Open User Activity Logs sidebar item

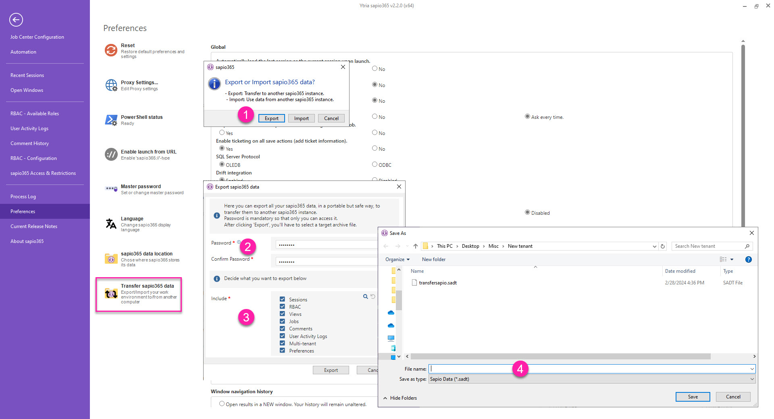click(x=29, y=129)
